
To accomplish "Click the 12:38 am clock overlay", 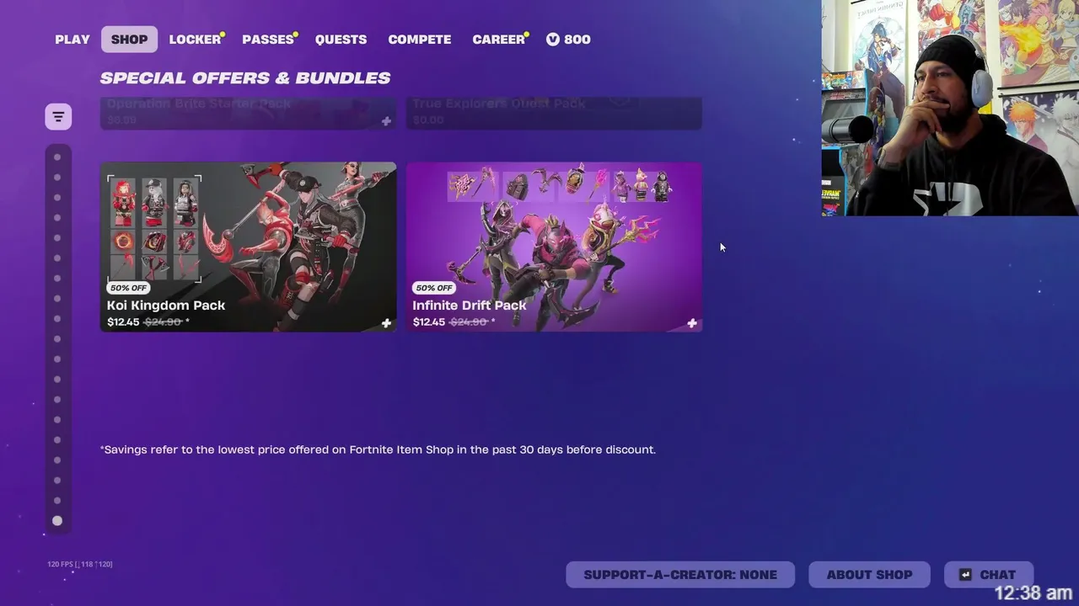I will pyautogui.click(x=1033, y=593).
